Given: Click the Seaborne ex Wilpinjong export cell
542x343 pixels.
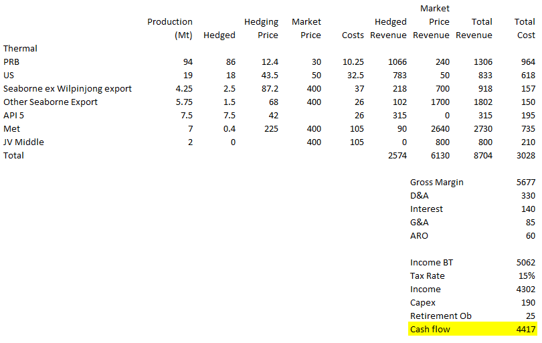Looking at the screenshot, I should point(68,88).
